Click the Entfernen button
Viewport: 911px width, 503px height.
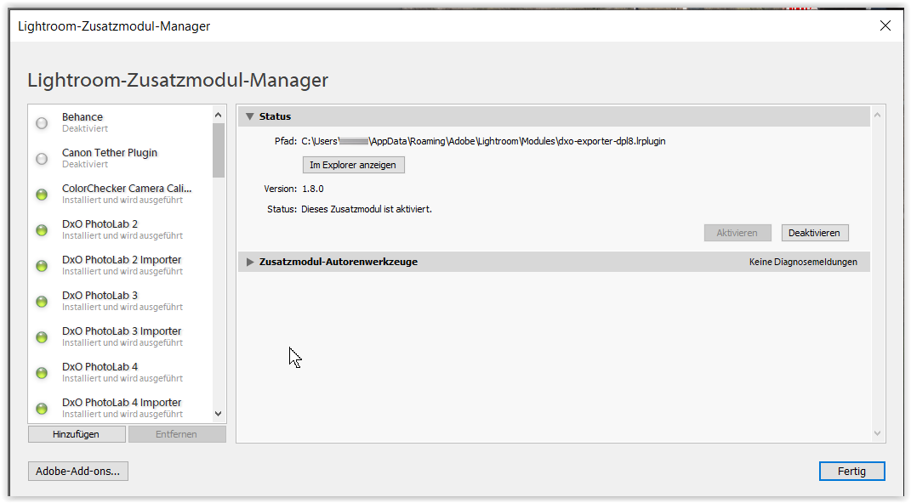[x=177, y=434]
